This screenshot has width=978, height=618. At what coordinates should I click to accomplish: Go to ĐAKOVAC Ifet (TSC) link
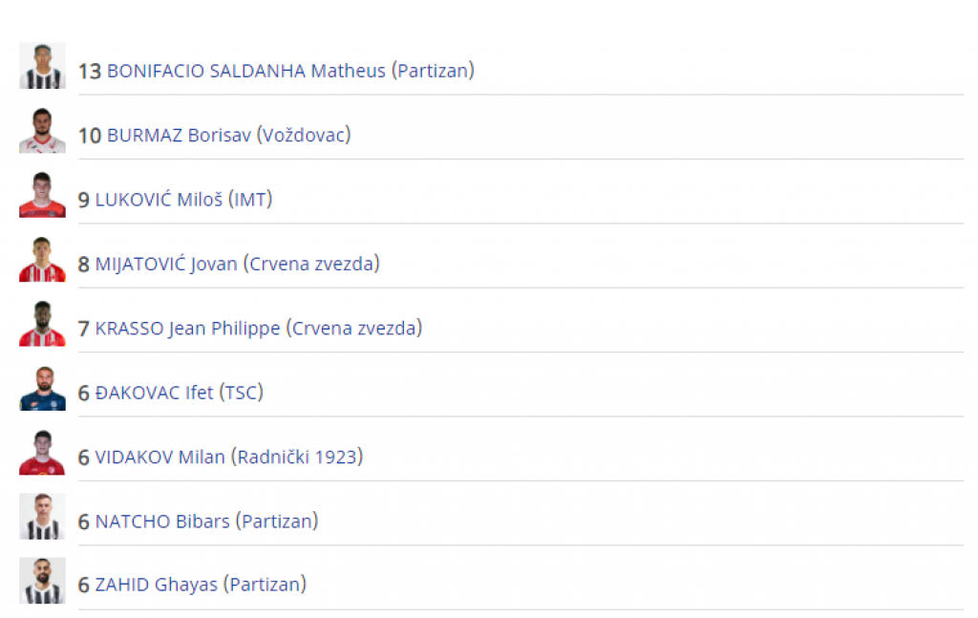coord(179,393)
